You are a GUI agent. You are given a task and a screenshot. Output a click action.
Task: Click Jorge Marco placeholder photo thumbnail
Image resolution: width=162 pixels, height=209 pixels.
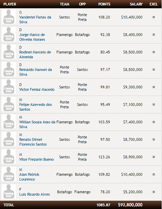9,34
